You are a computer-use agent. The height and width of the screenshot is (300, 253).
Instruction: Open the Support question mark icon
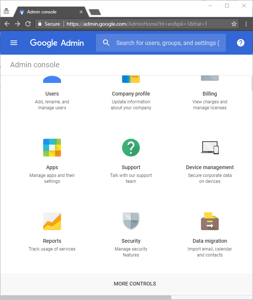[x=131, y=148]
